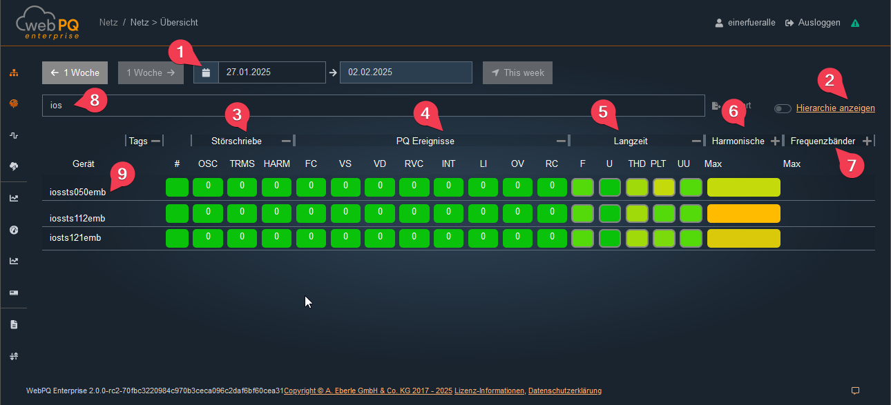Open the fingerprint sidebar icon

click(14, 103)
